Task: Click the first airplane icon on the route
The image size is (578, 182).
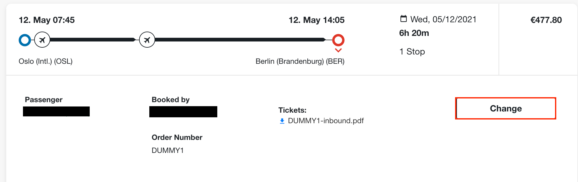Action: [x=42, y=40]
